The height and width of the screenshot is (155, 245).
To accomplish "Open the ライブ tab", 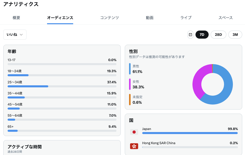I will [186, 18].
